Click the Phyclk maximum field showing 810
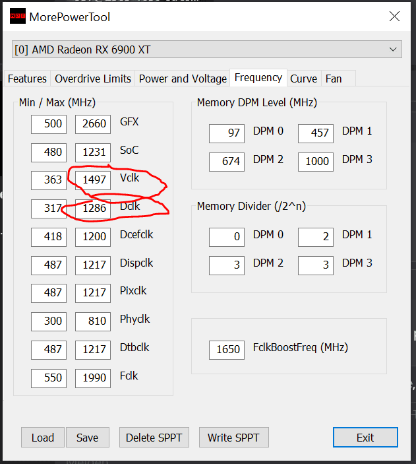 coord(93,321)
